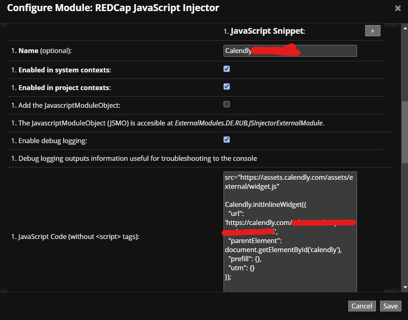This screenshot has width=408, height=320.
Task: Toggle Enabled in project contexts checkbox
Action: coord(226,86)
